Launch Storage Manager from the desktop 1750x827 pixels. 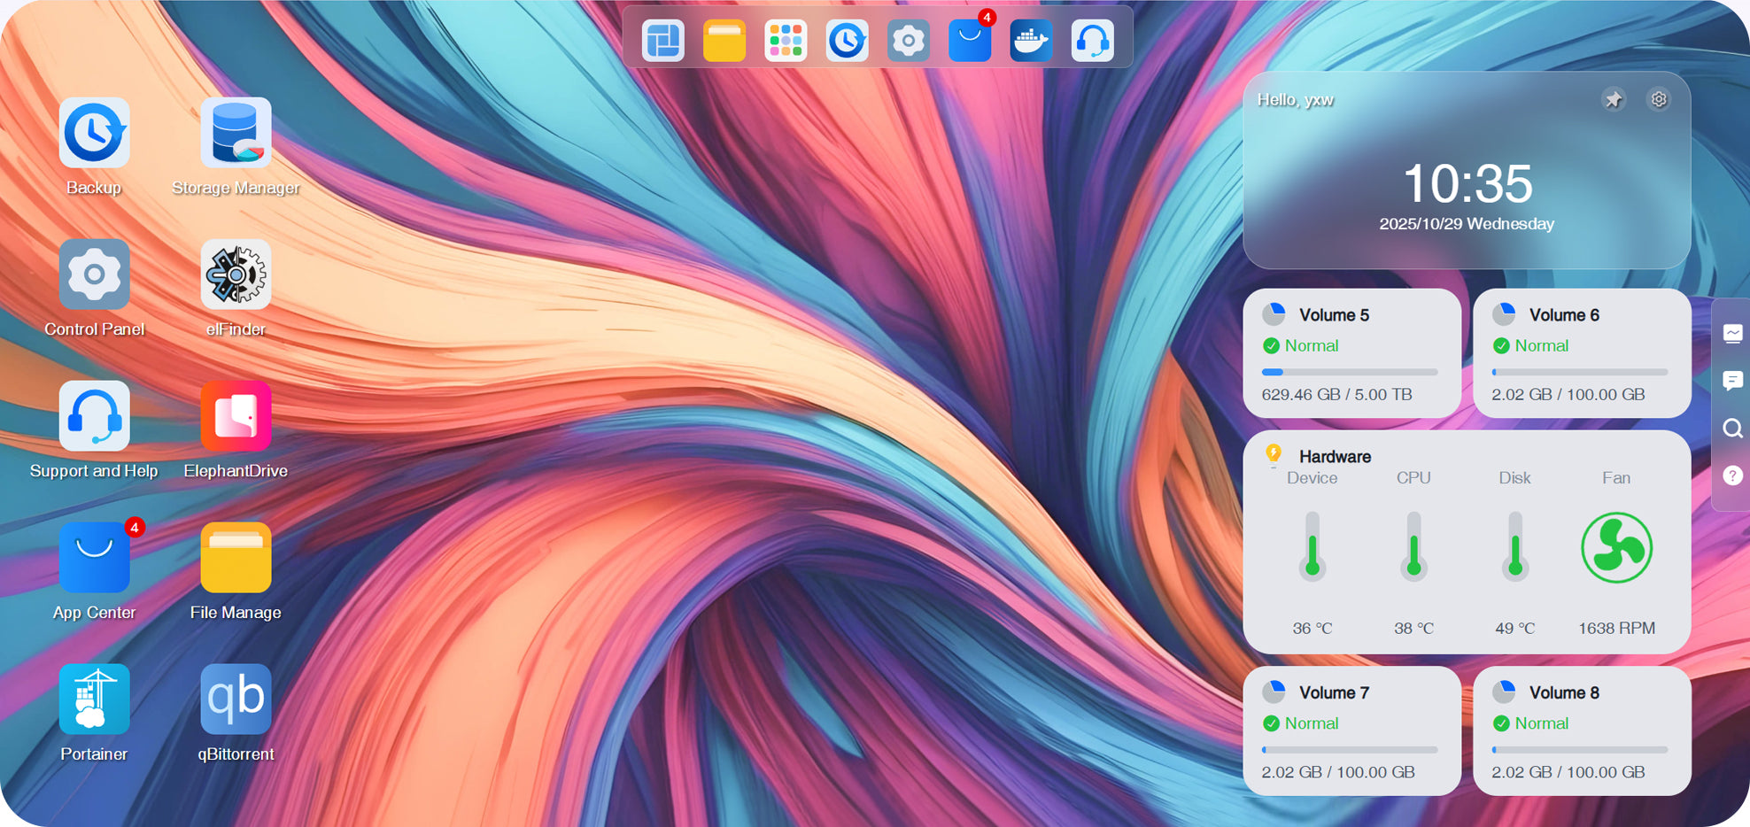[236, 134]
